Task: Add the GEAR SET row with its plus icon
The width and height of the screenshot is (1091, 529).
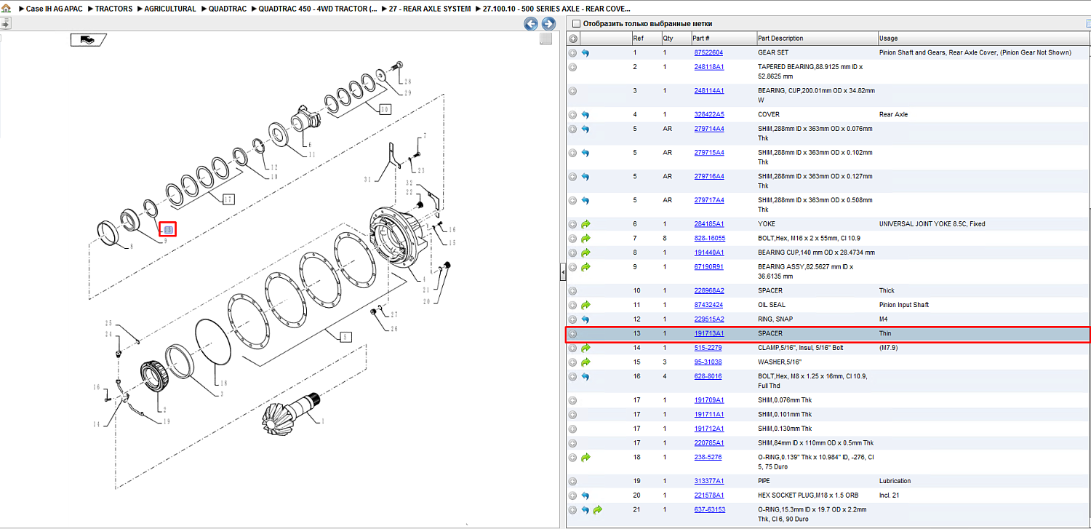Action: coord(573,53)
